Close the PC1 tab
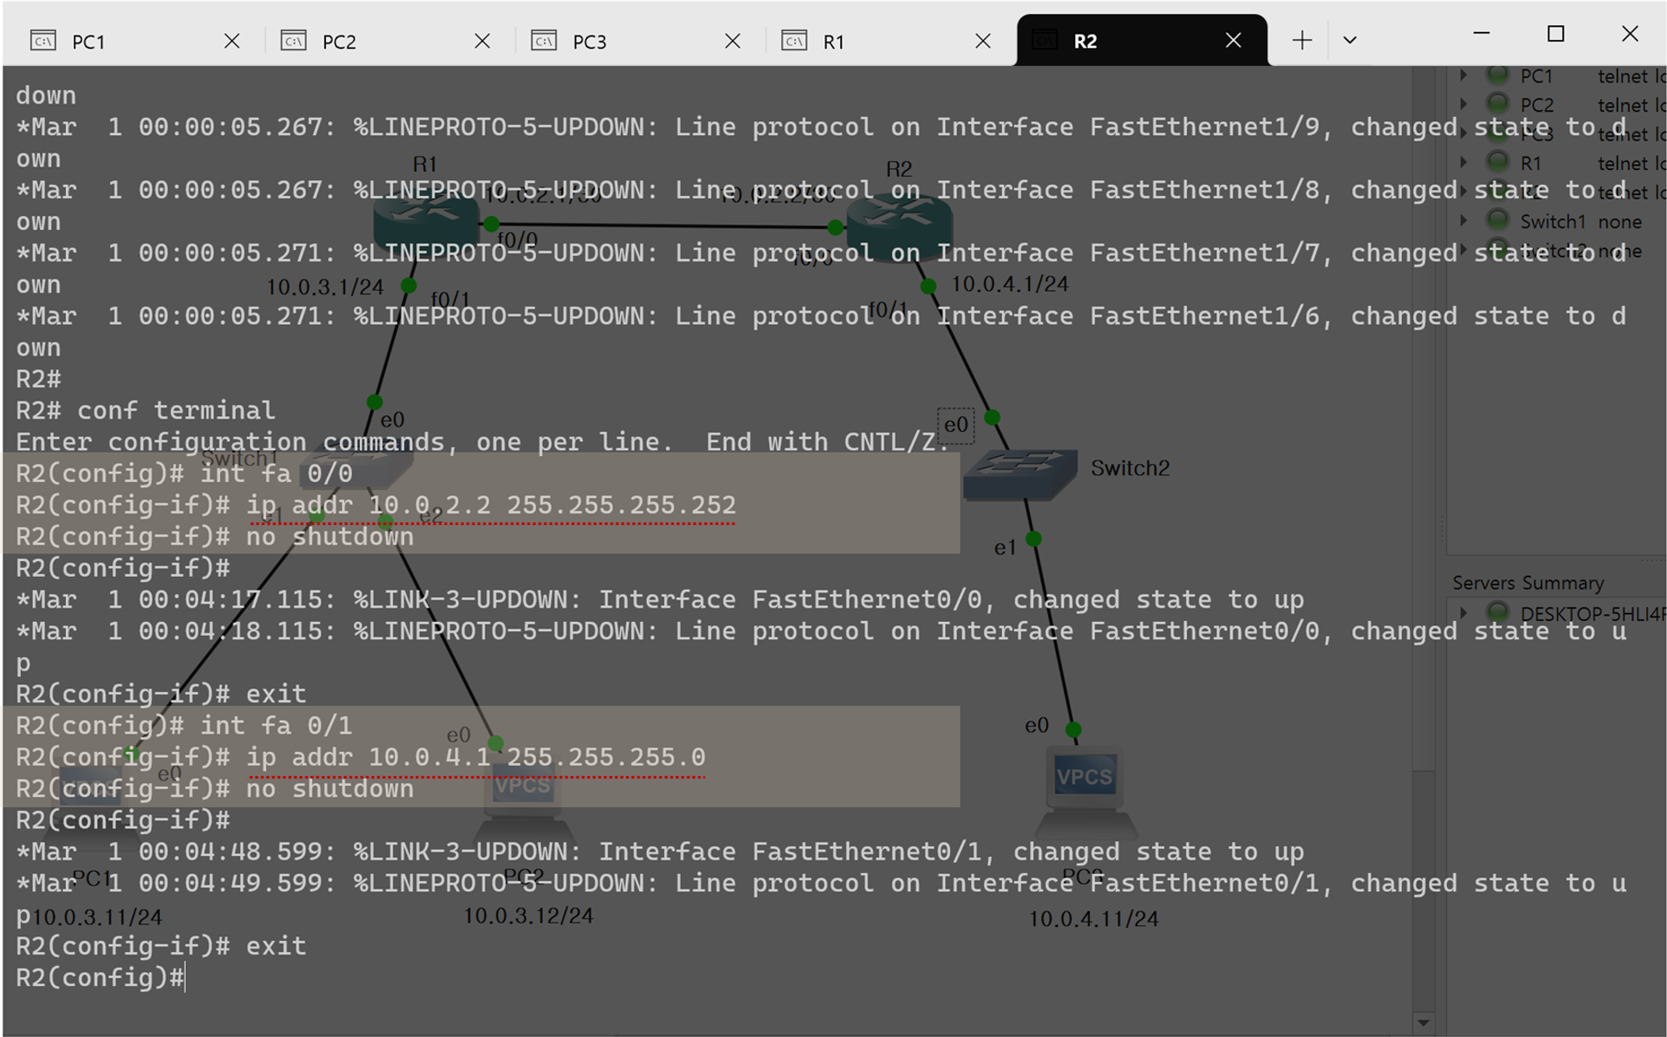 (232, 41)
